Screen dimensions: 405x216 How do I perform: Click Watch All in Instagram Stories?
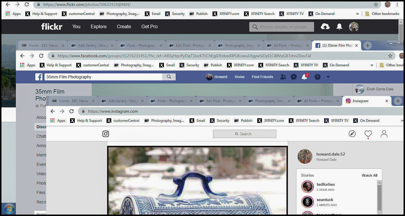tap(369, 176)
